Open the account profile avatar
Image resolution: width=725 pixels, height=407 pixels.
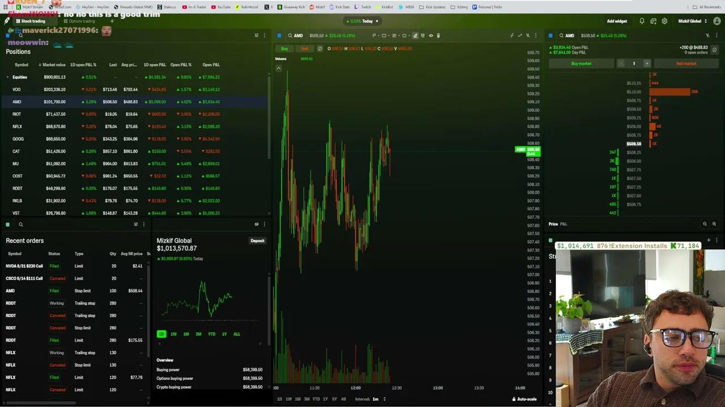[x=716, y=21]
